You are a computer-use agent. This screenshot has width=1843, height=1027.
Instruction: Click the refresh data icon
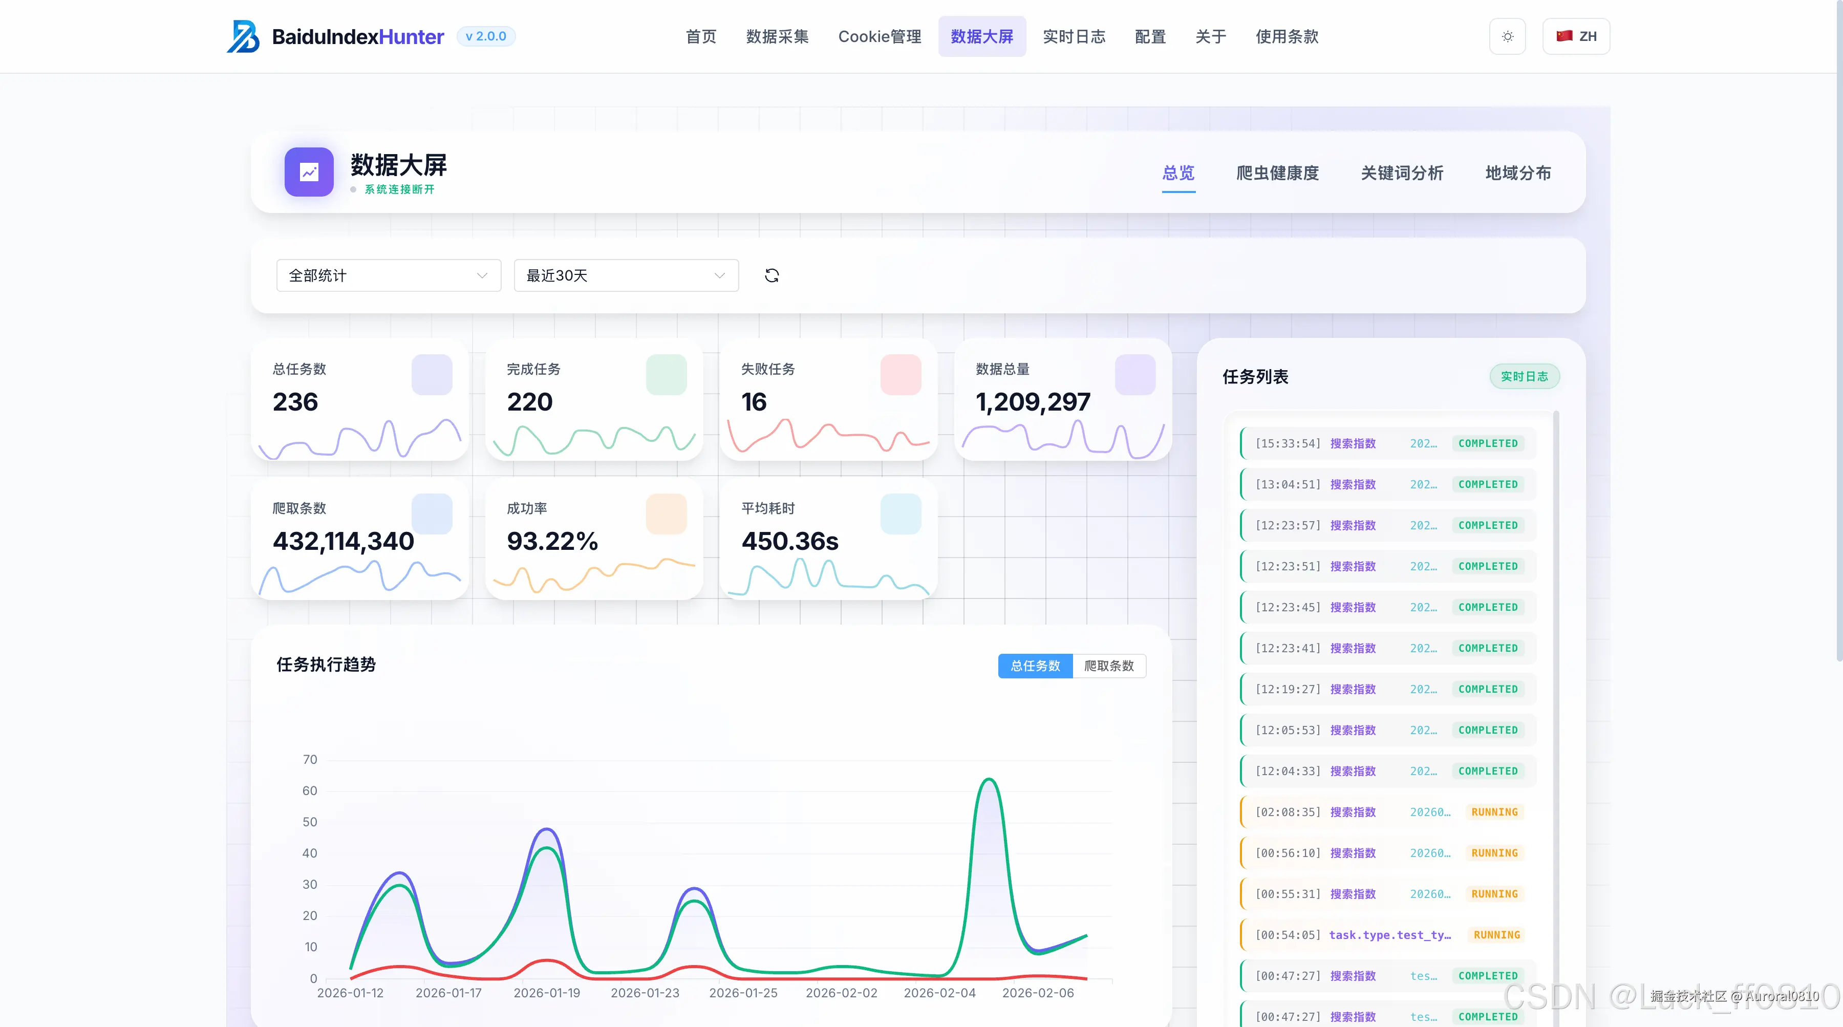pos(772,275)
